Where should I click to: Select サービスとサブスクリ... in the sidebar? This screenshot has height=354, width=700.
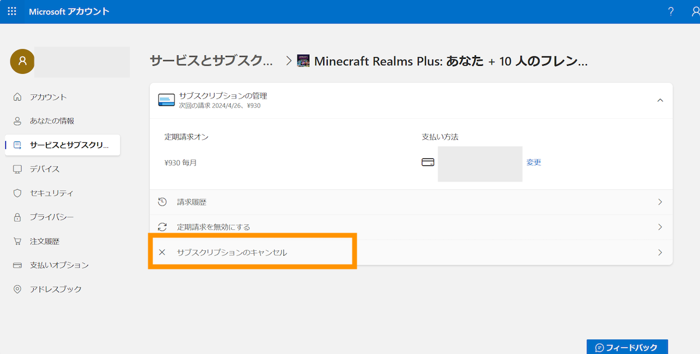(x=62, y=145)
